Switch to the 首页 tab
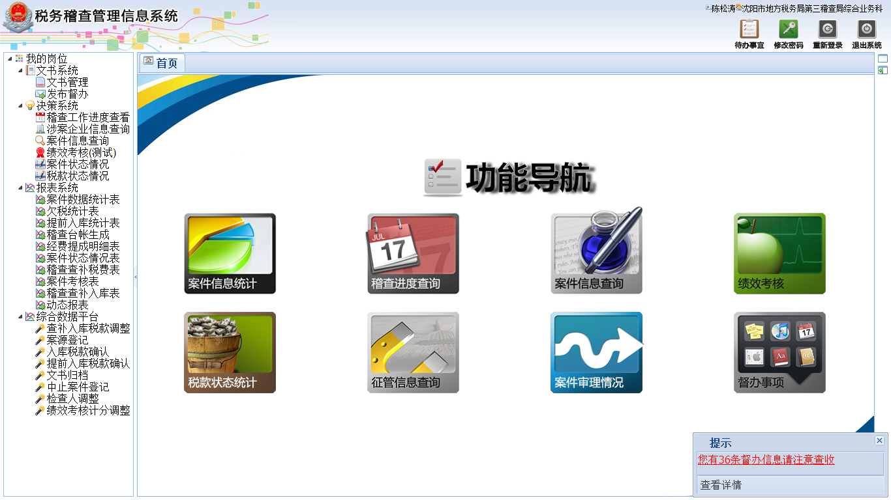 point(161,63)
